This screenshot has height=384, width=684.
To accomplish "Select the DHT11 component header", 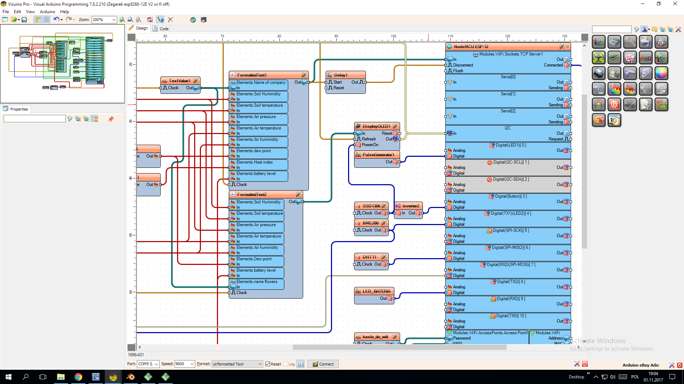I will 370,257.
